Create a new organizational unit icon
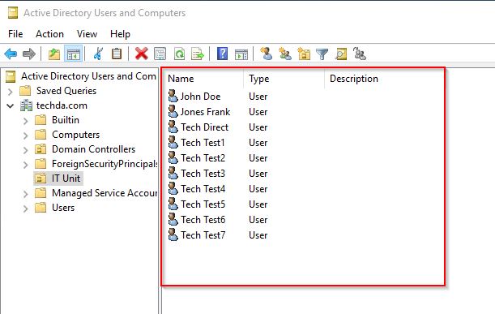Viewport: 495px width, 314px height. [304, 54]
